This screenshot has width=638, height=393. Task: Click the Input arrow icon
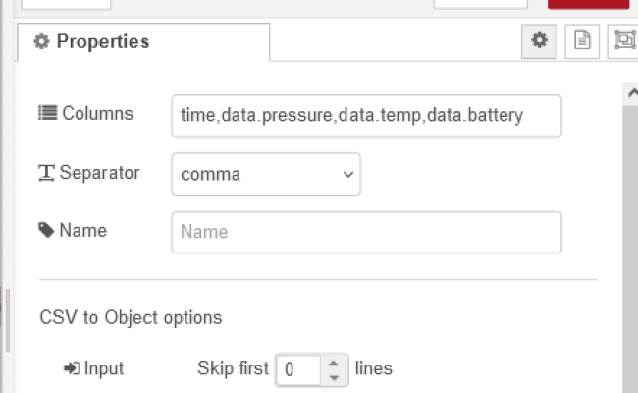(x=71, y=369)
